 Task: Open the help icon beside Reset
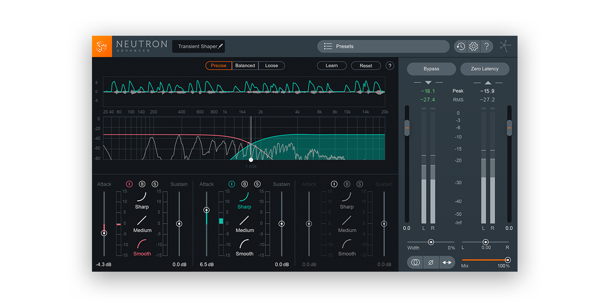tap(390, 66)
